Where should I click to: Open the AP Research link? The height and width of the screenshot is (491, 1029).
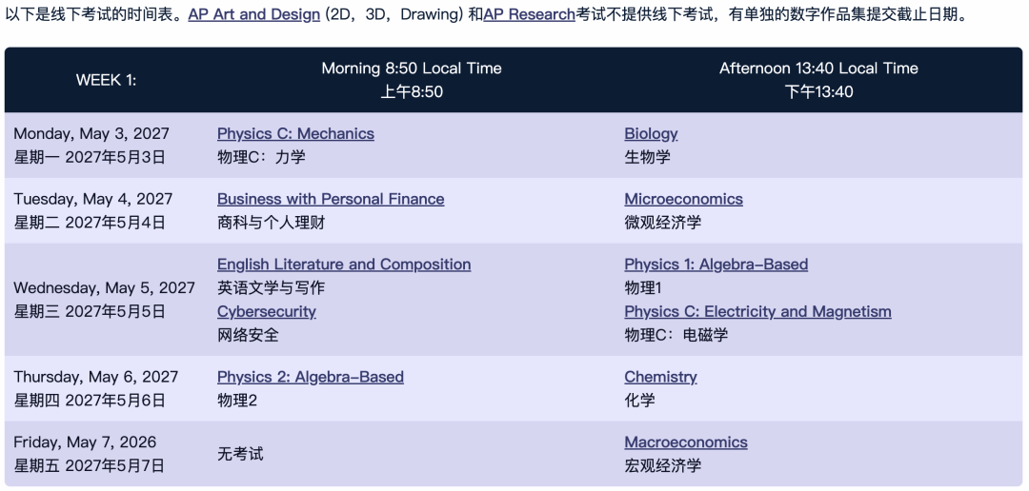click(x=529, y=14)
